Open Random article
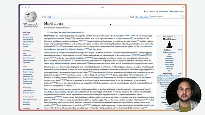The width and height of the screenshot is (205, 115). point(28,39)
